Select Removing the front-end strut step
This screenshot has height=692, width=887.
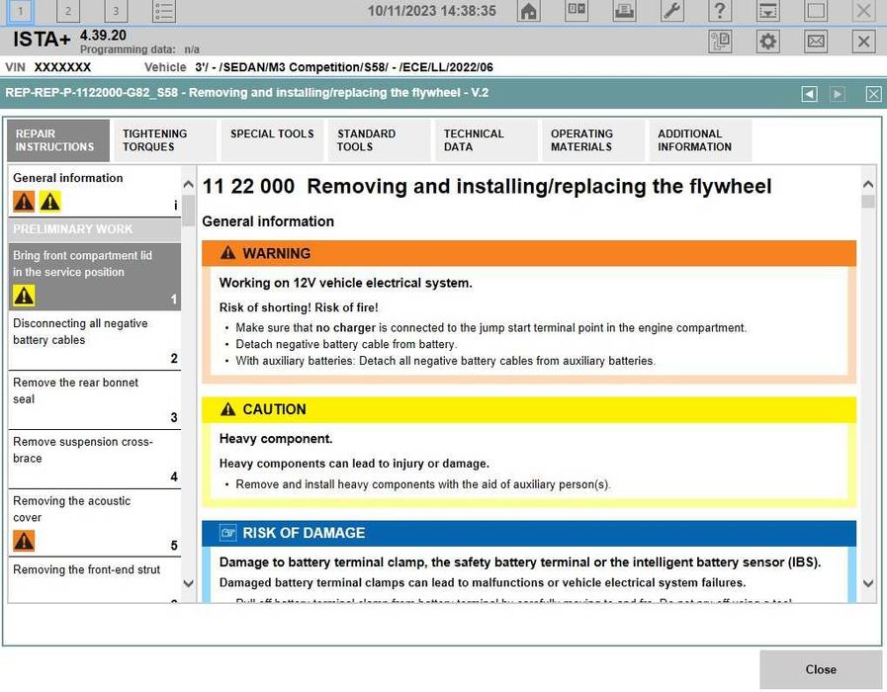pos(95,580)
